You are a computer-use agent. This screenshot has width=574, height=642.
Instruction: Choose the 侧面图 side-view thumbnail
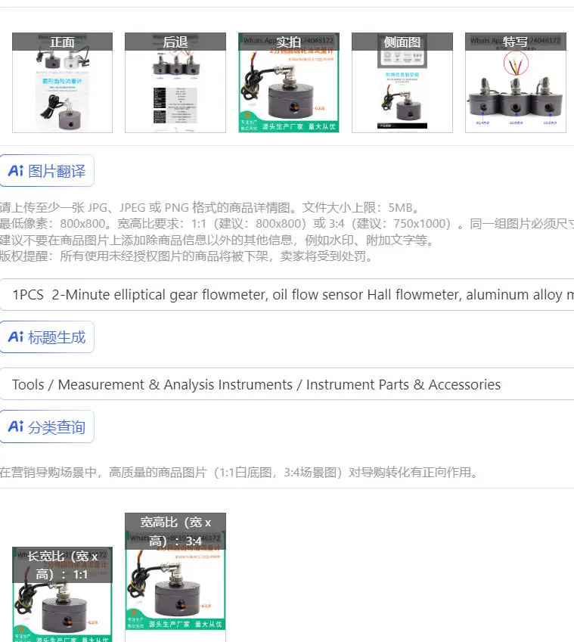click(x=402, y=82)
